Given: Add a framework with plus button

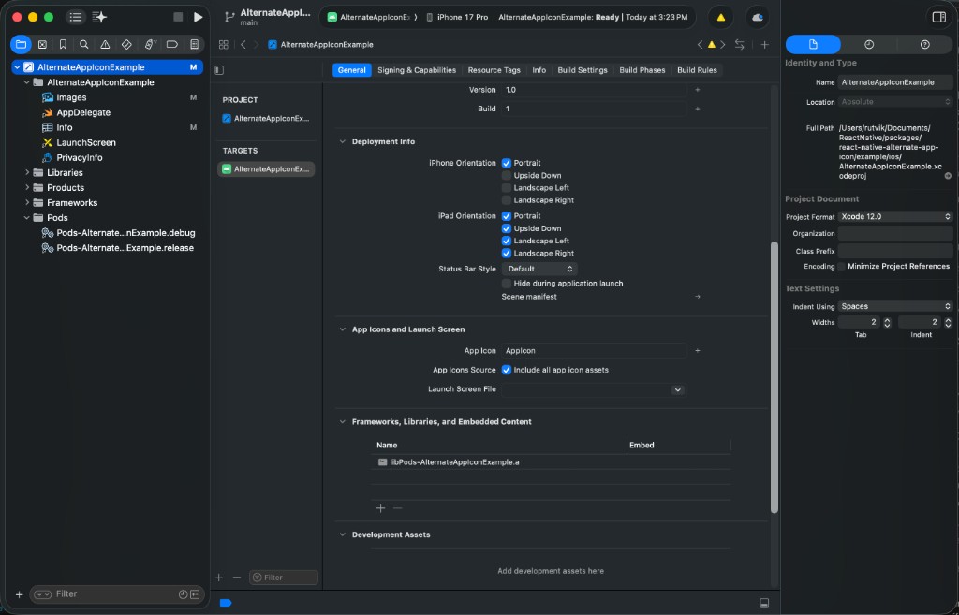Looking at the screenshot, I should pos(380,508).
